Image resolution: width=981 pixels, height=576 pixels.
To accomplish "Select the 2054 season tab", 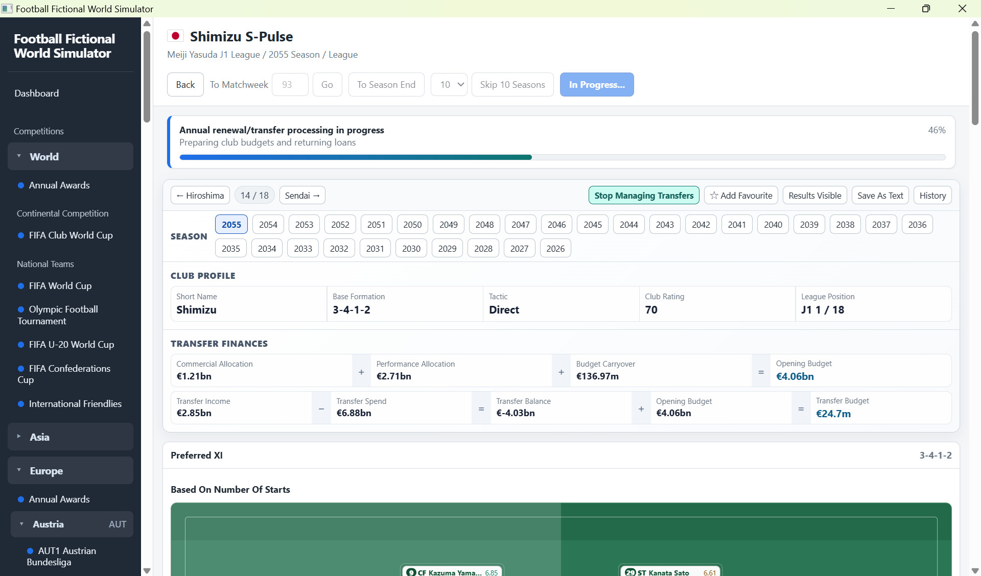I will click(x=268, y=225).
